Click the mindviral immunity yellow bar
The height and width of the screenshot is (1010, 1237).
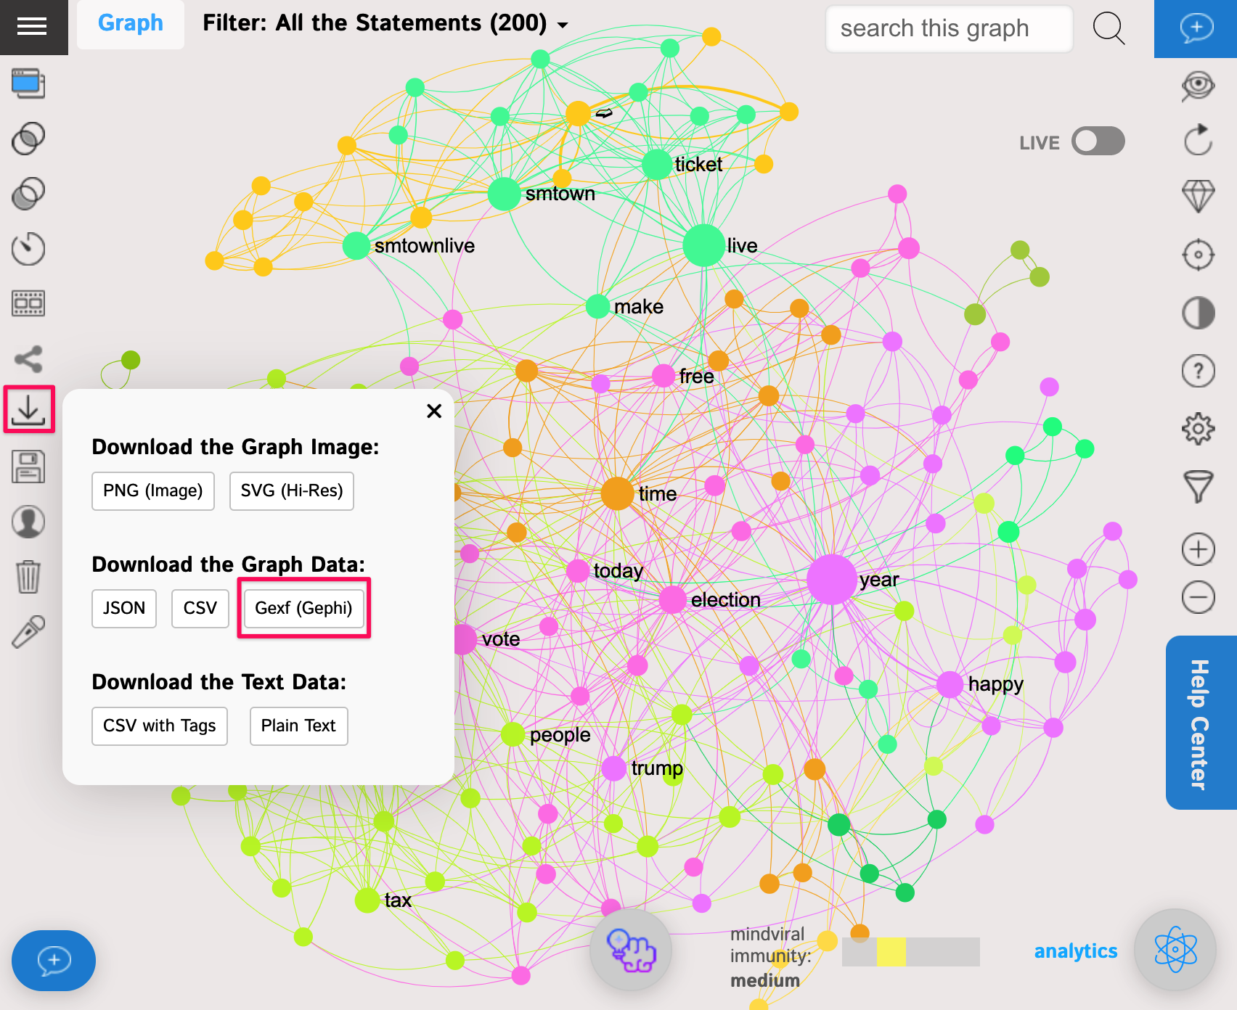(891, 952)
